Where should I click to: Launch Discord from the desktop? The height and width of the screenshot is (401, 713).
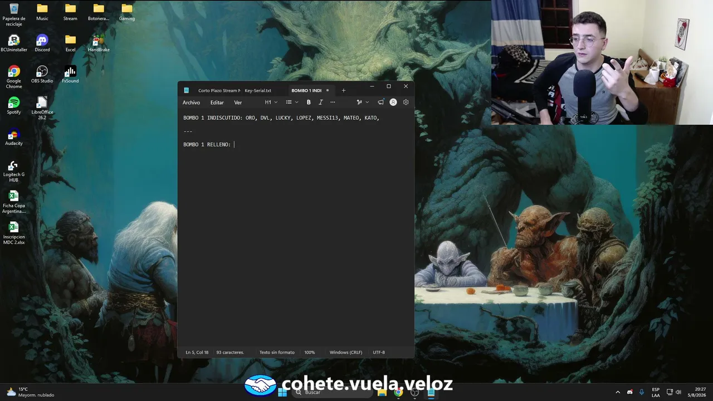tap(42, 43)
